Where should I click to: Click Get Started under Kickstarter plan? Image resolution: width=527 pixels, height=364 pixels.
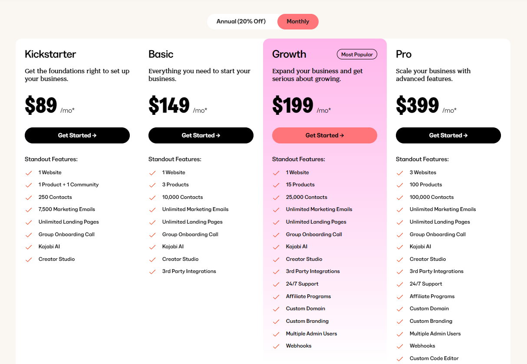(x=77, y=135)
